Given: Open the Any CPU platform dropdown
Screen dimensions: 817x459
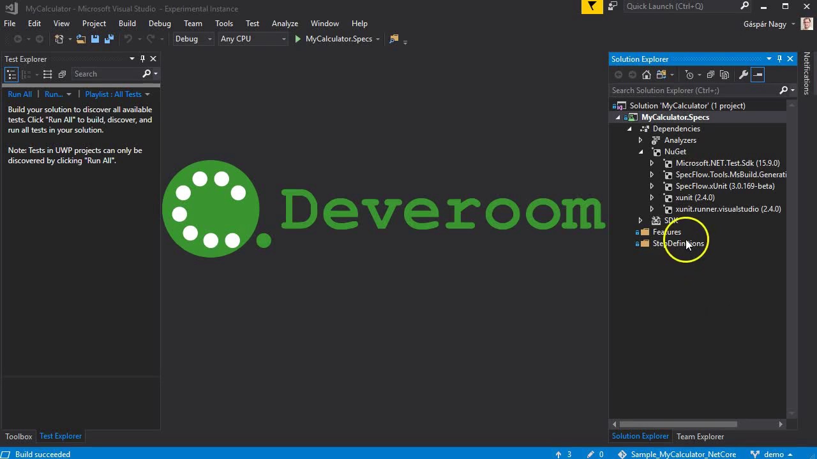Looking at the screenshot, I should coord(253,39).
